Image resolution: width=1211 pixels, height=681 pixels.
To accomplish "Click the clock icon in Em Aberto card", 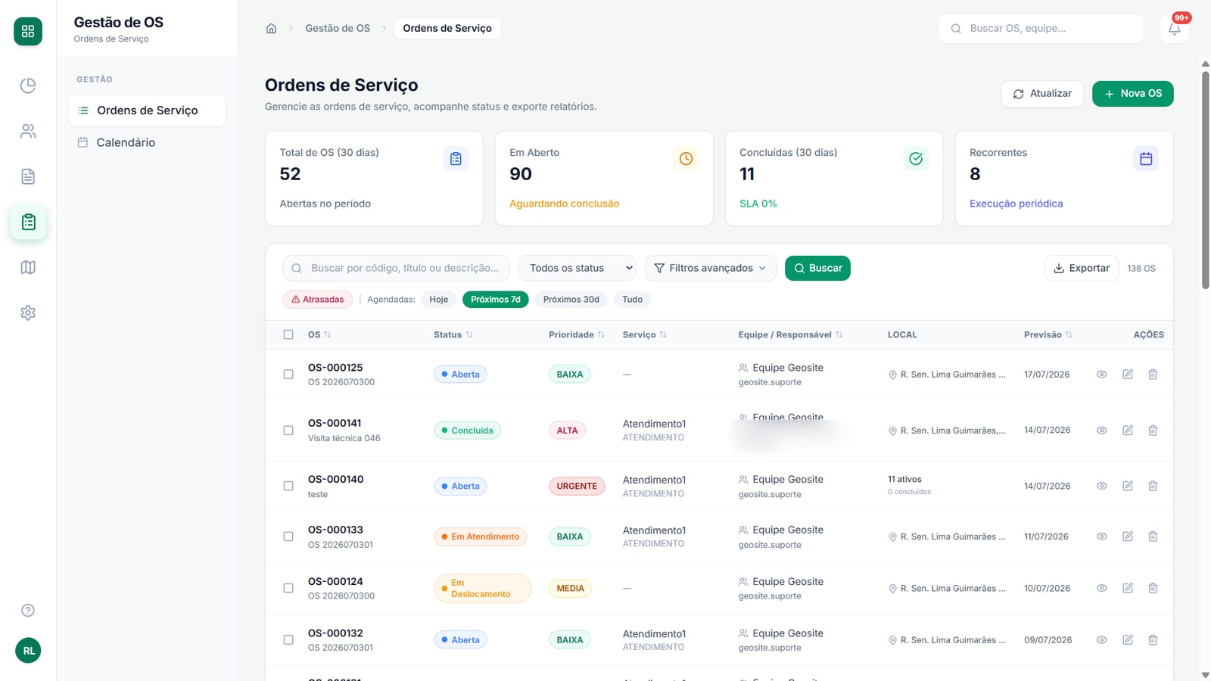I will [686, 159].
